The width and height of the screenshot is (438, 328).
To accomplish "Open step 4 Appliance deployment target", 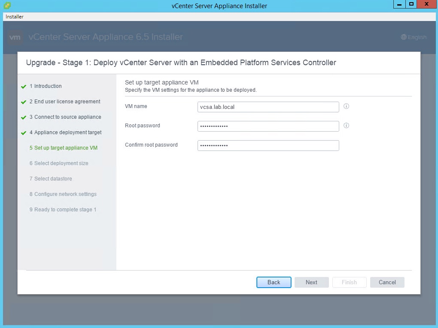I will pos(68,132).
